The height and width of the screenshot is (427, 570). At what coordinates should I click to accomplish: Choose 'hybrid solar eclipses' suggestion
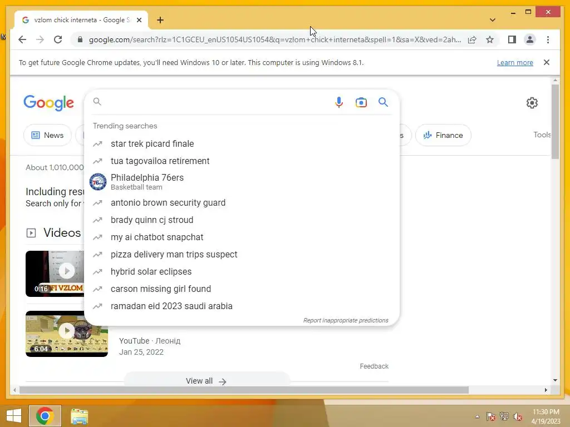click(x=242, y=271)
